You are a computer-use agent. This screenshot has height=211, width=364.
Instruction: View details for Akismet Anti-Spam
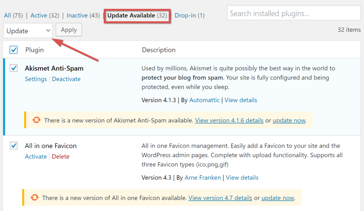tap(241, 100)
